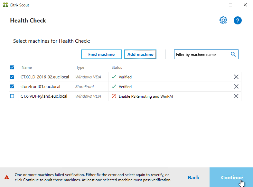The image size is (253, 187).
Task: Click the Back button
Action: 193,177
